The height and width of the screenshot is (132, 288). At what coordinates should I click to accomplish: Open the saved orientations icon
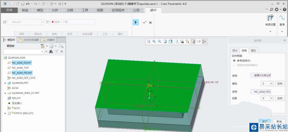click(176, 42)
